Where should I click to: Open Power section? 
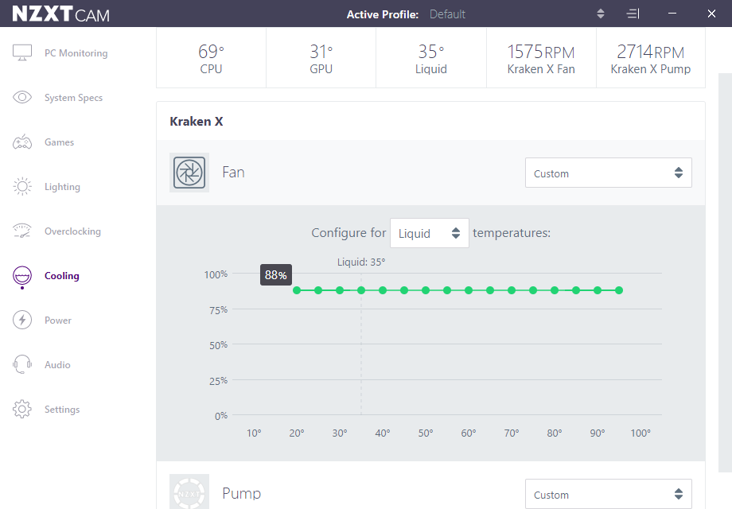pos(58,321)
